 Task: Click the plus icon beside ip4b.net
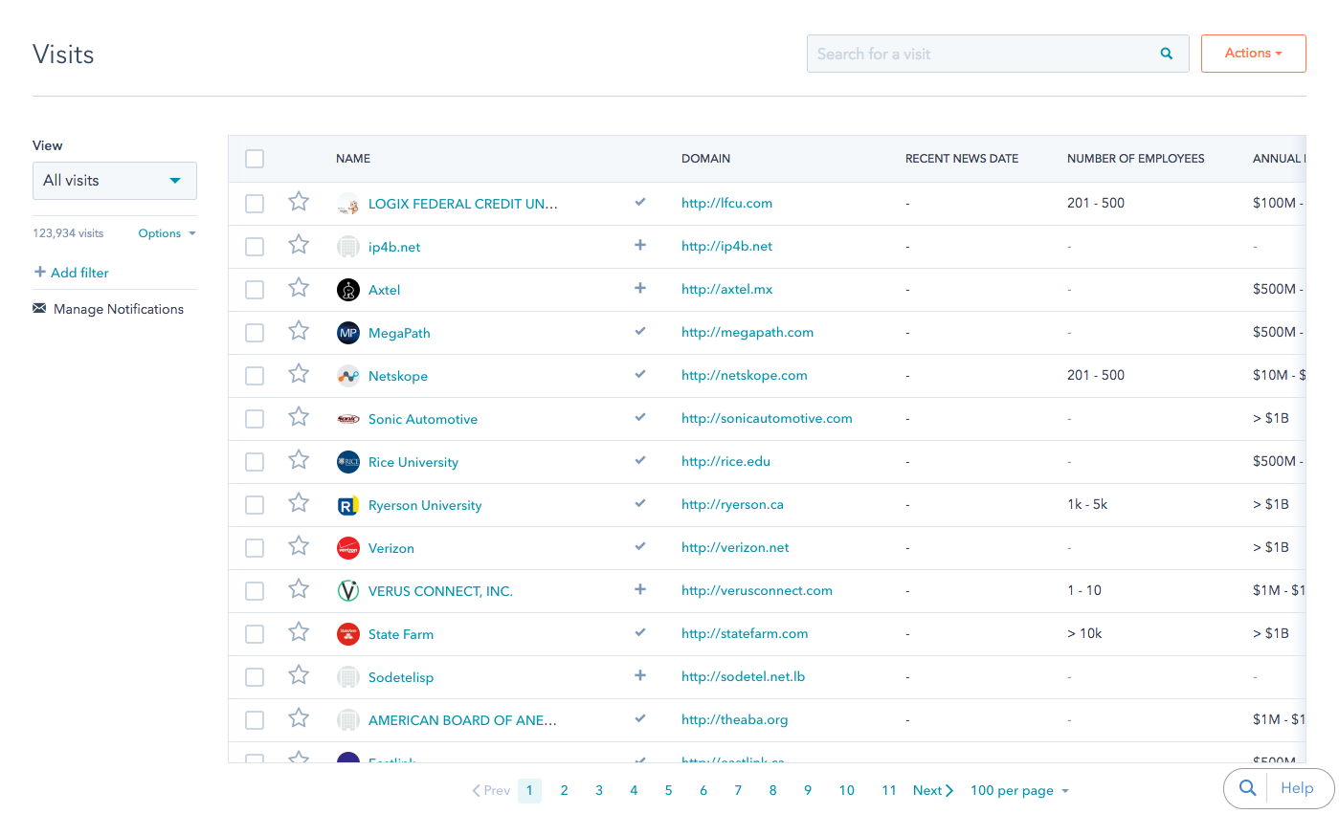pos(639,245)
